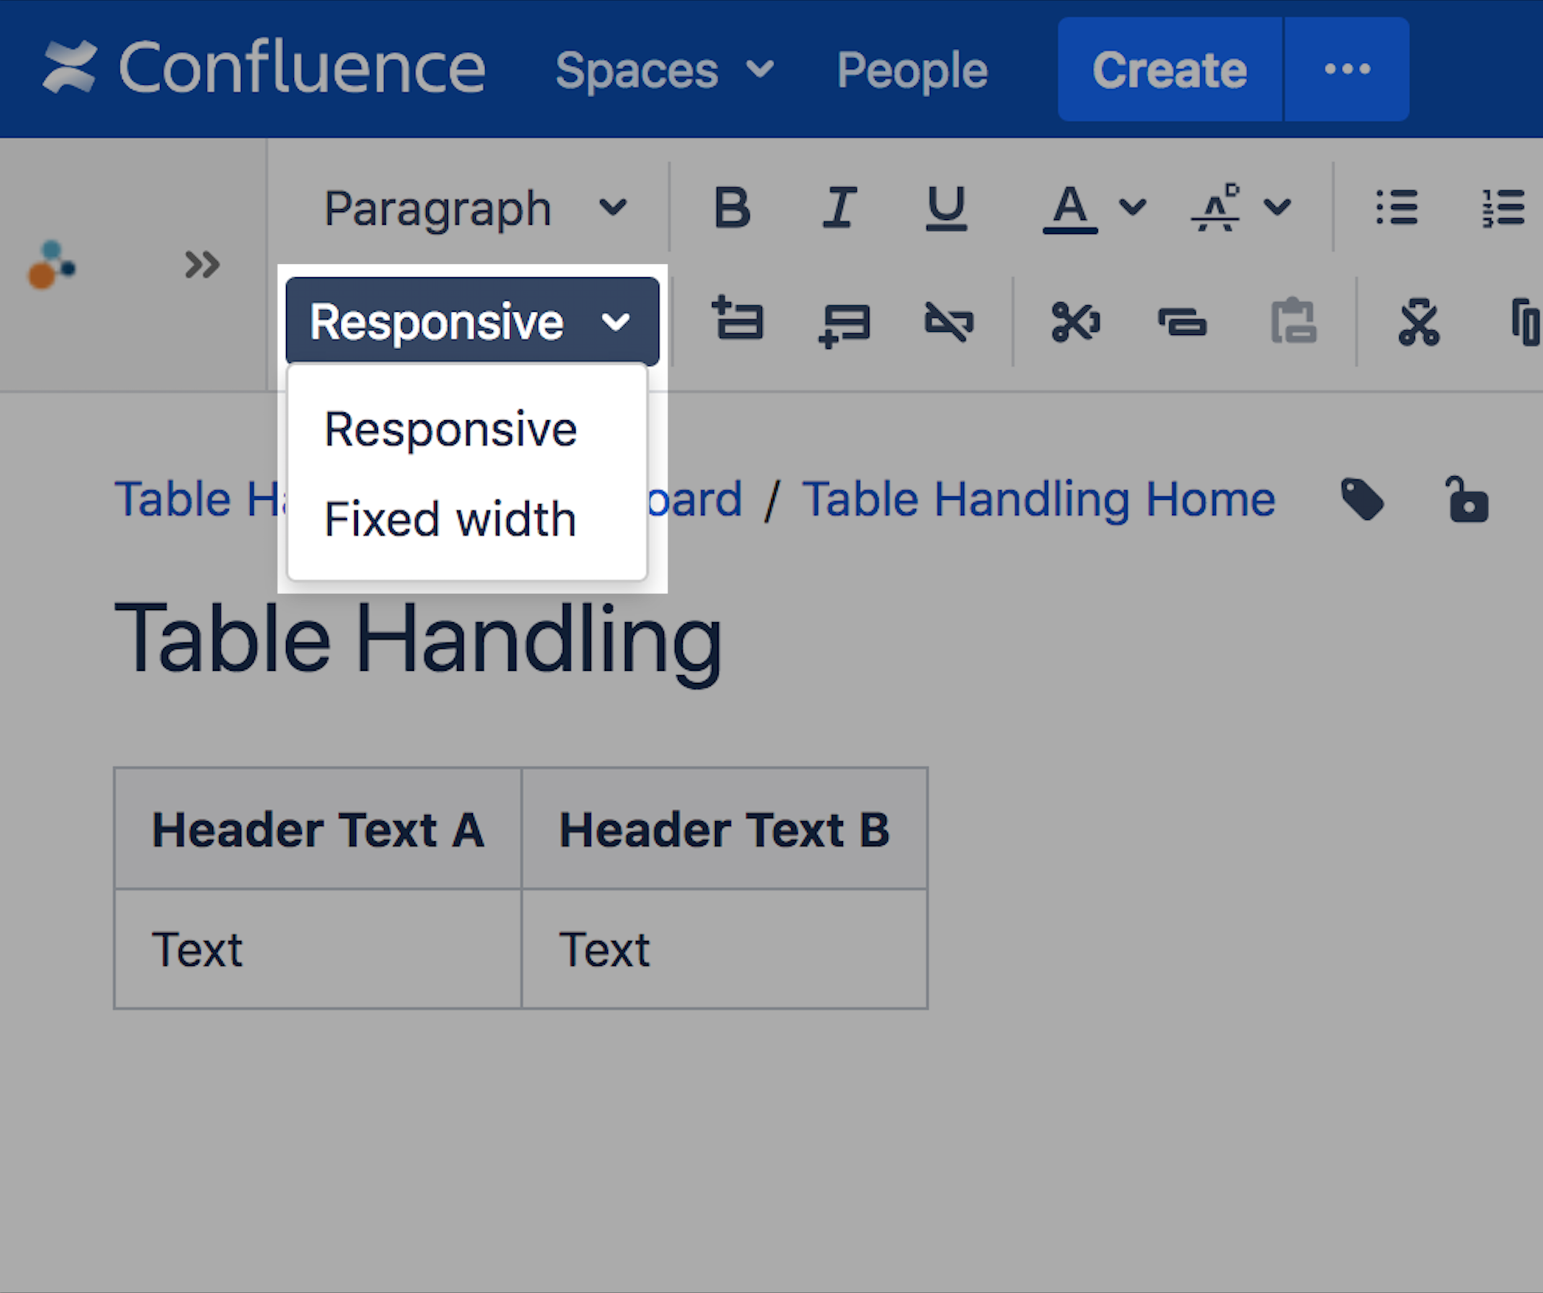Click the page restrictions lock icon

coord(1469,501)
